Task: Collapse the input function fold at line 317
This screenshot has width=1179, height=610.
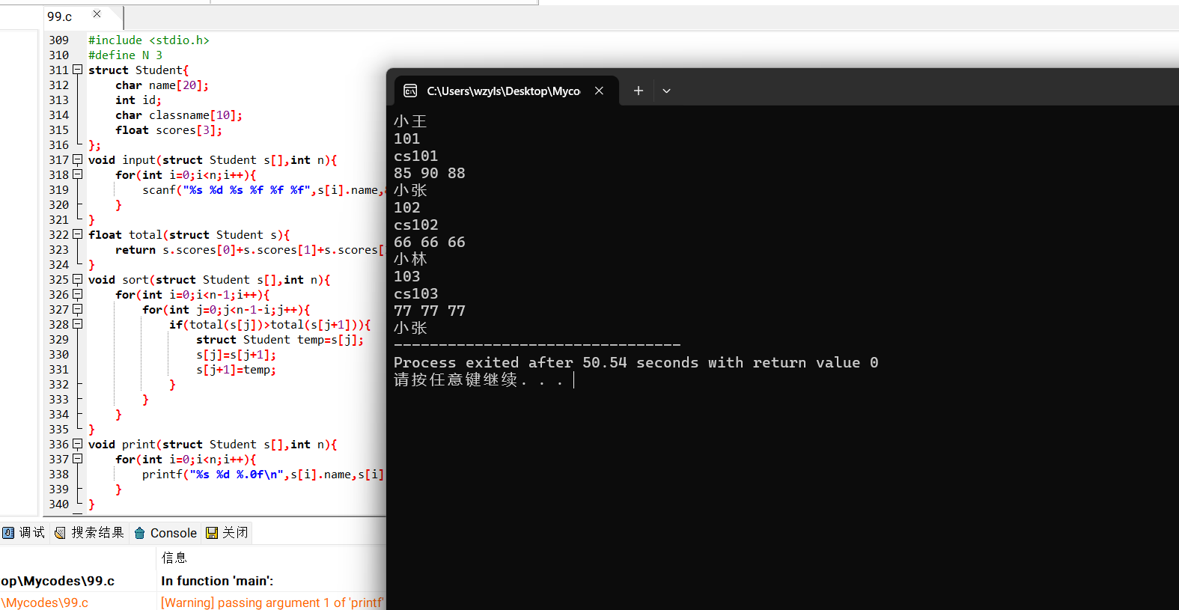Action: 77,159
